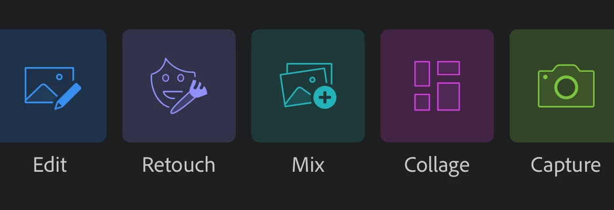This screenshot has width=614, height=210.
Task: Click the purple brush on the Retouch icon
Action: point(189,98)
